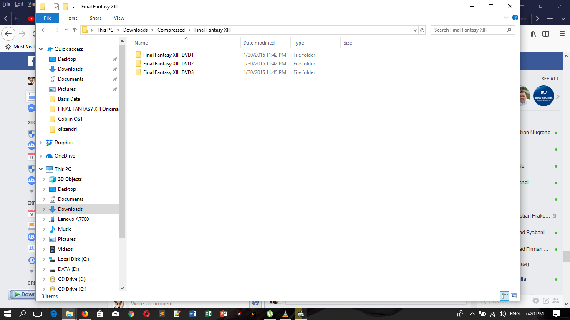Expand the ribbon with the chevron
570x320 pixels.
coord(507,18)
